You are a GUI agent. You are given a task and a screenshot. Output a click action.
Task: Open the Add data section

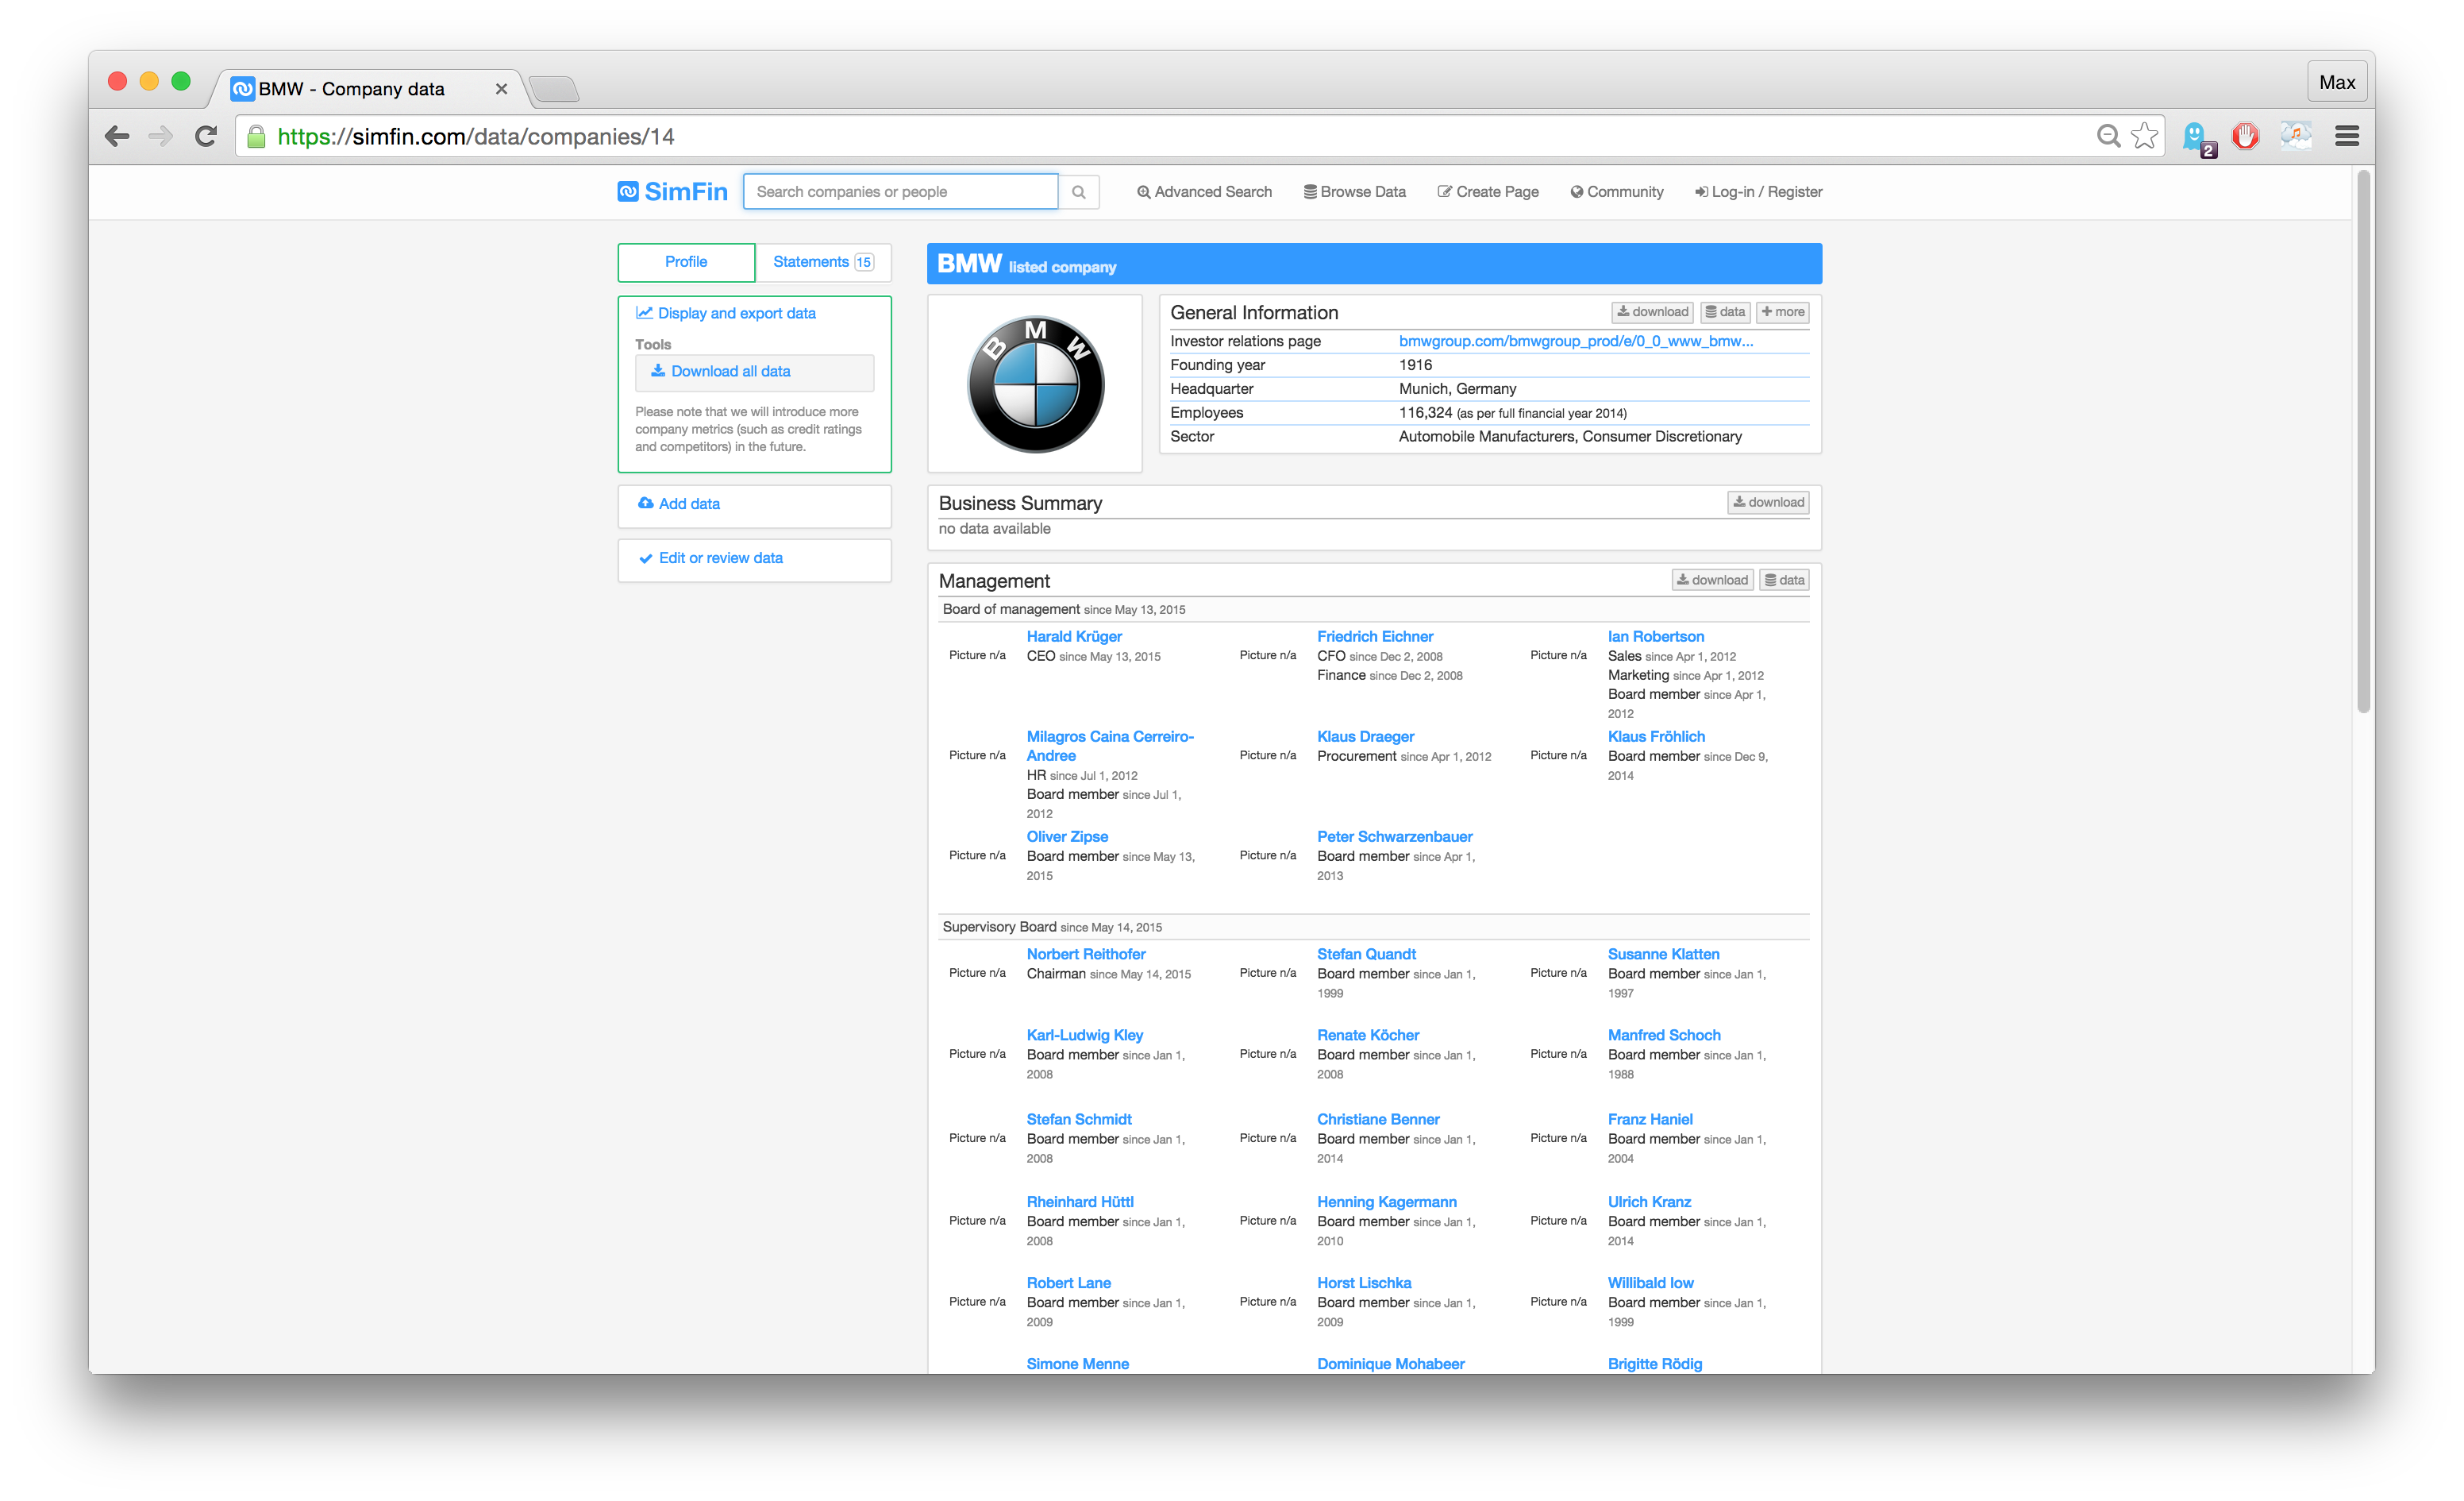pos(688,504)
